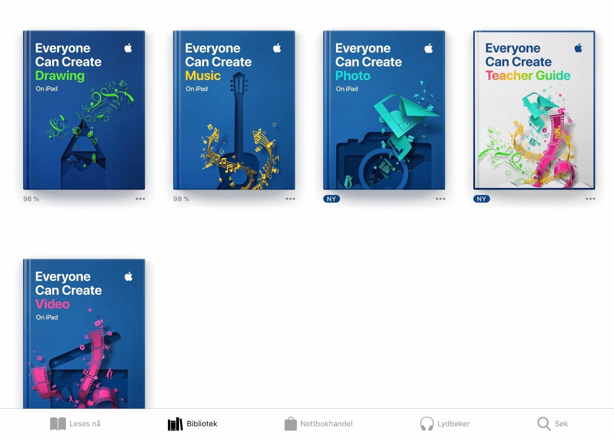The height and width of the screenshot is (438, 614).
Task: Open more options for Drawing book
Action: point(140,199)
